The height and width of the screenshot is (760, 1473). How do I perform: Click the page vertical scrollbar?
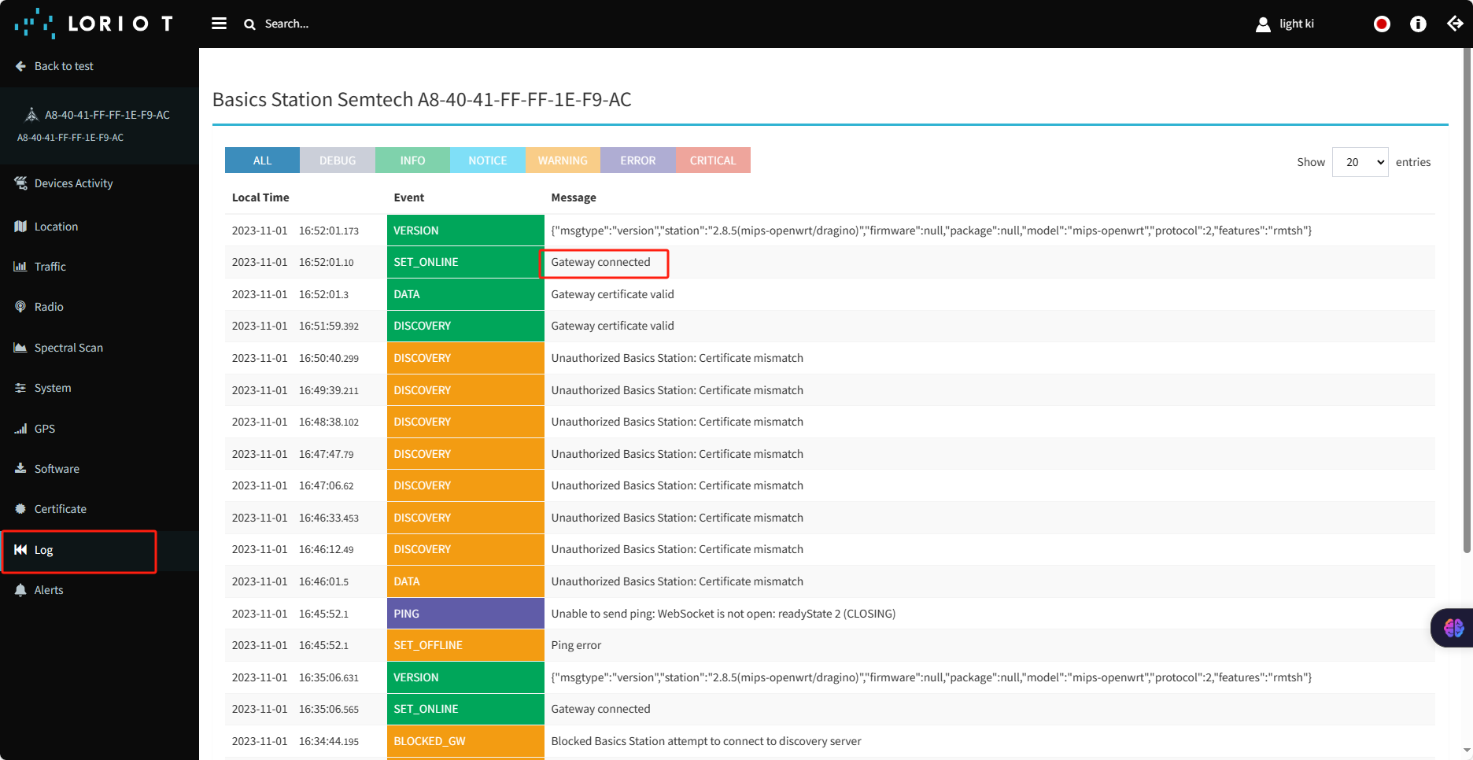(1467, 299)
